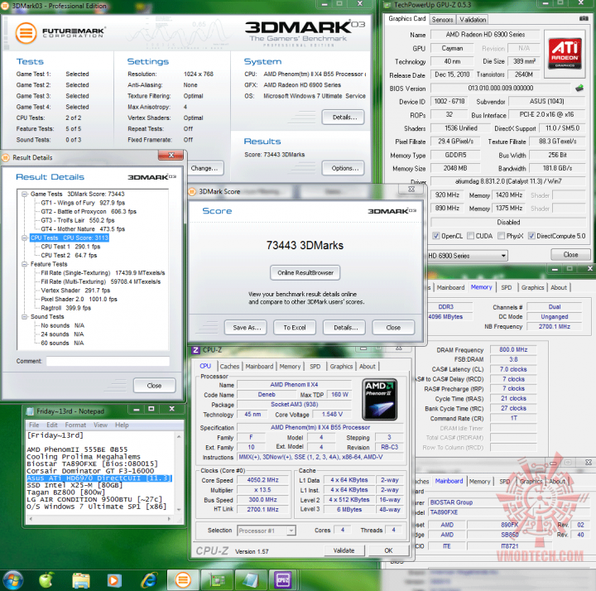This screenshot has width=596, height=591.
Task: Toggle the CUDA checkbox in GPU-Z
Action: click(470, 236)
